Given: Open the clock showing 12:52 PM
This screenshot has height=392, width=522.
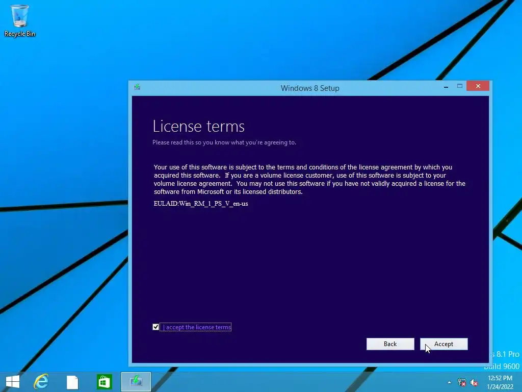Looking at the screenshot, I should click(500, 382).
